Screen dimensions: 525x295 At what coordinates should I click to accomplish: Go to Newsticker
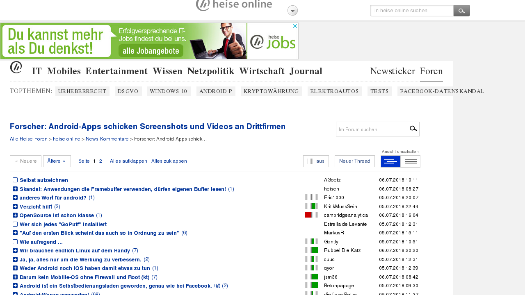(x=393, y=71)
